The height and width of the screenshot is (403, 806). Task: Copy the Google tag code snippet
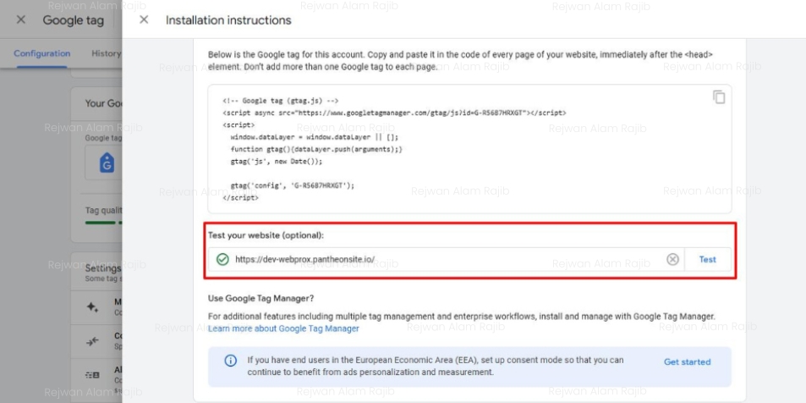pos(718,97)
